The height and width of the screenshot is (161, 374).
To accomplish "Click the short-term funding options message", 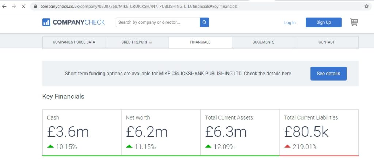I will click(x=178, y=74).
